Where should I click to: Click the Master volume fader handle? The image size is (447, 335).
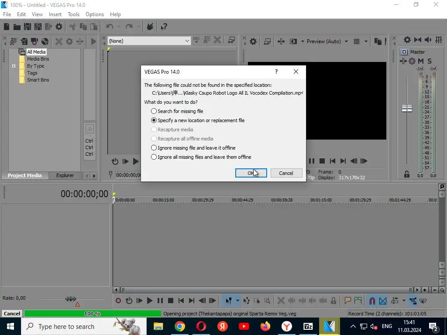point(407,108)
